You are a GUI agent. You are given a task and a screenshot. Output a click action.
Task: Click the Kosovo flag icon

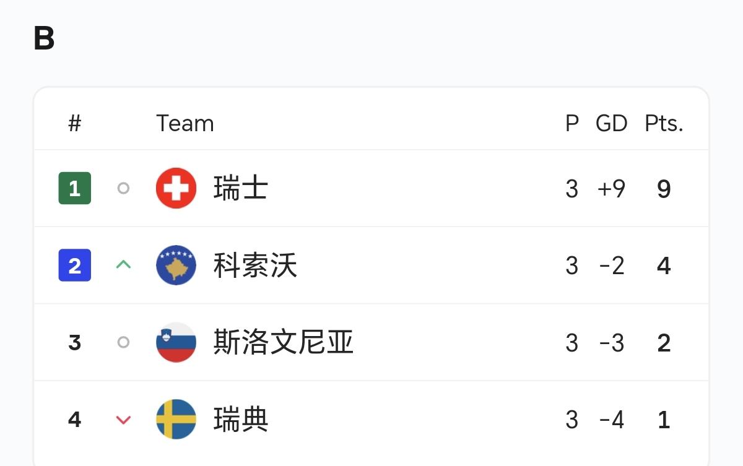176,265
